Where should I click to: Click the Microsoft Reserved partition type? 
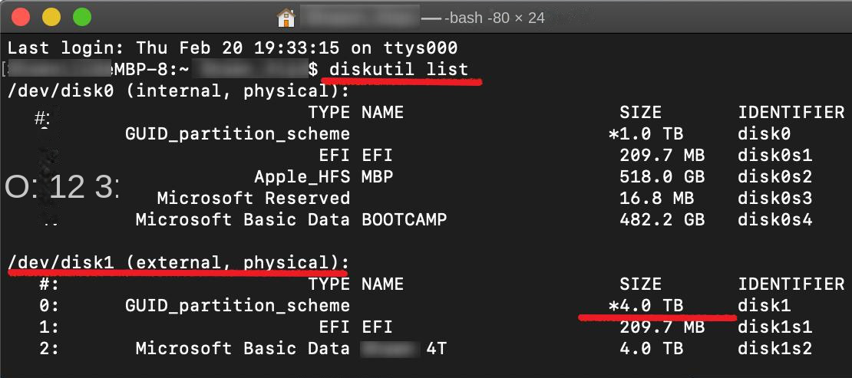[253, 199]
